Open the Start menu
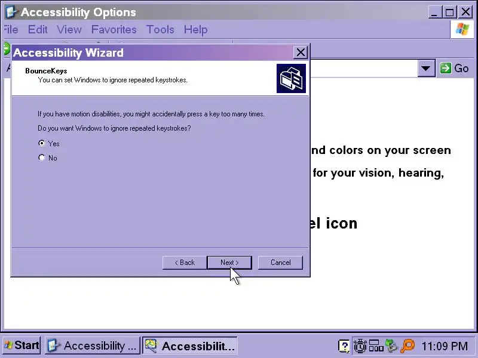The width and height of the screenshot is (478, 358). point(22,345)
